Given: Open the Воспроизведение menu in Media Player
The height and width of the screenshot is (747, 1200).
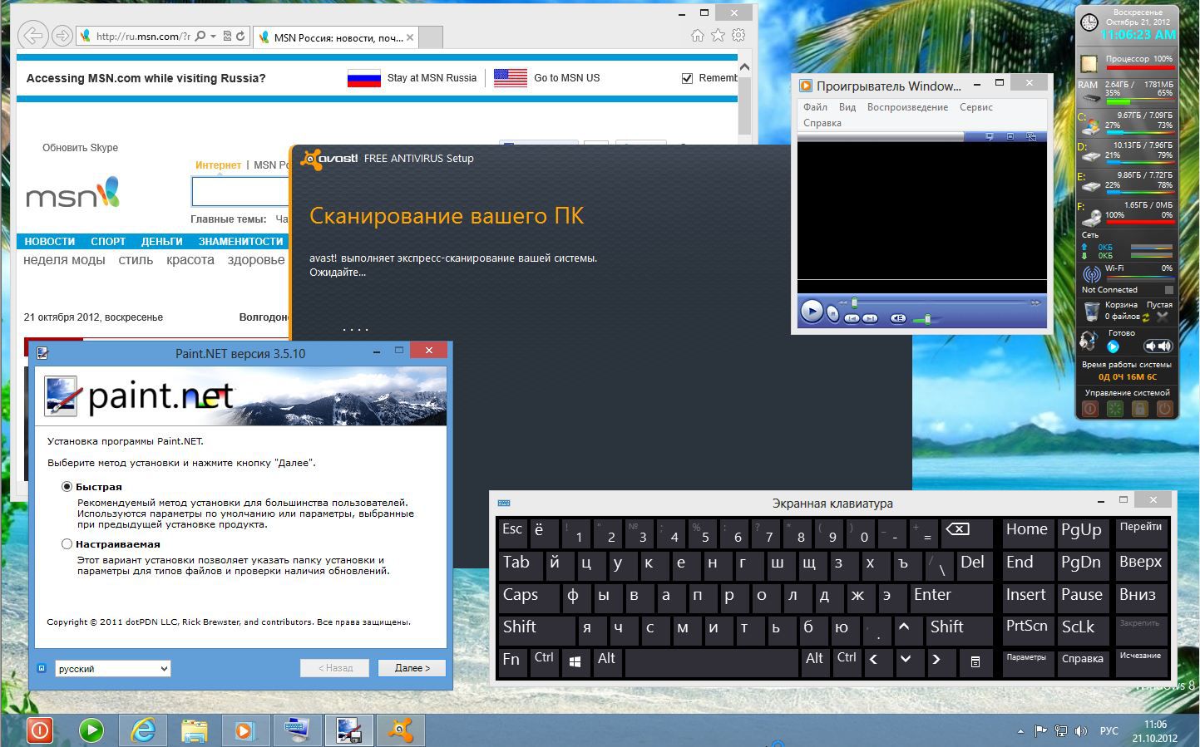Looking at the screenshot, I should pos(907,107).
